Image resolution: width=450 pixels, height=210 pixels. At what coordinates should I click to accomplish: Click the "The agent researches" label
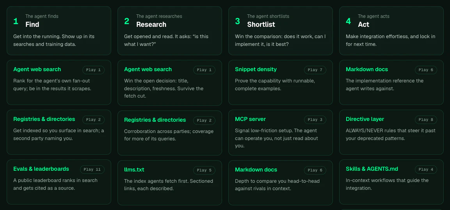159,16
